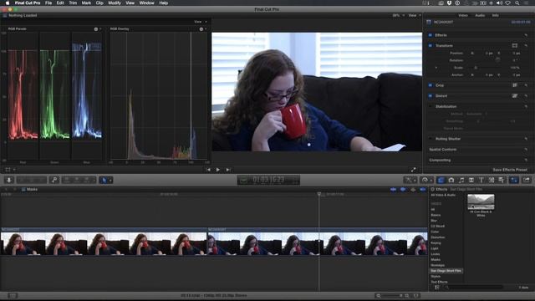Open the scopes View dropdown
The image size is (535, 301).
point(201,22)
